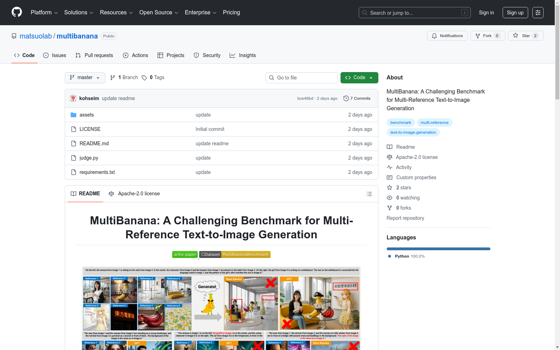Open the Actions tab

(135, 55)
